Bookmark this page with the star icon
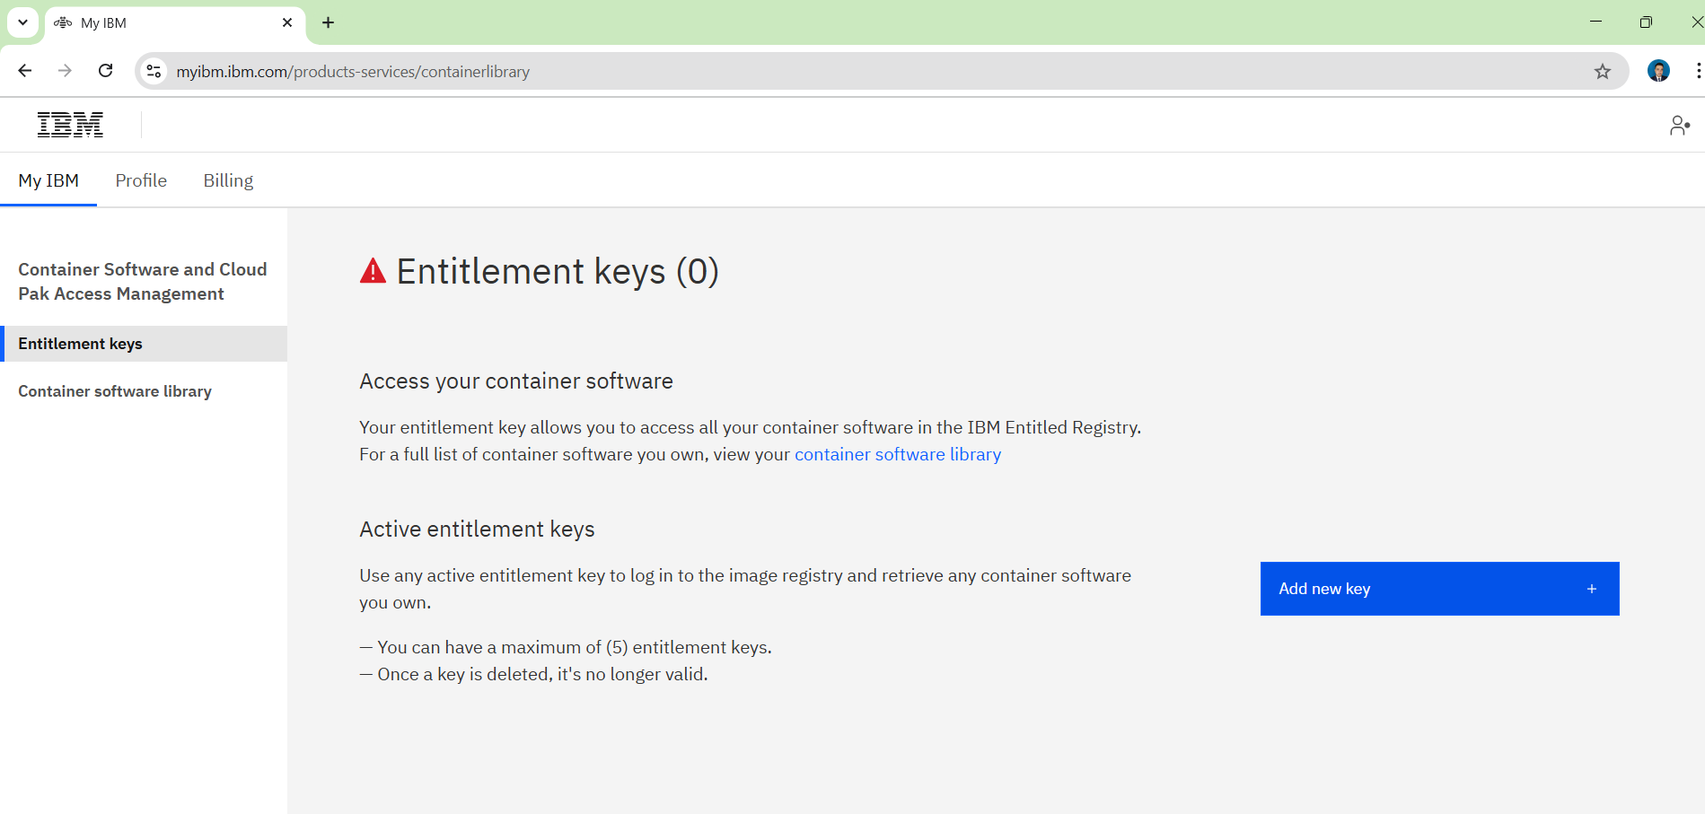 pyautogui.click(x=1603, y=72)
